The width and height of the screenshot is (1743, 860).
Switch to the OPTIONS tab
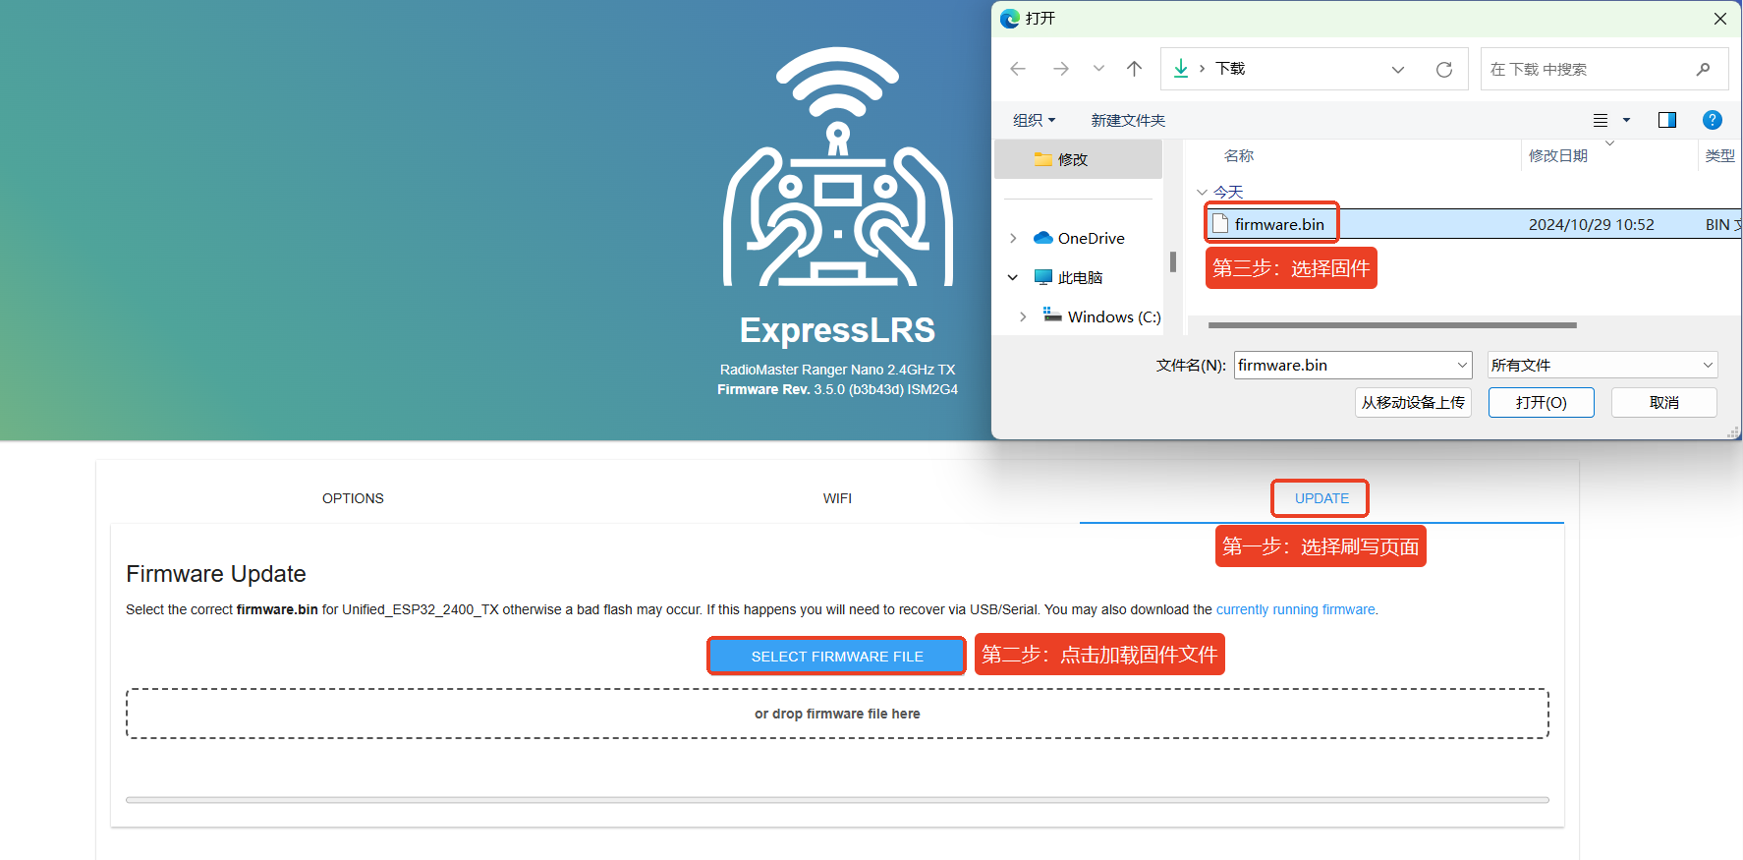click(x=353, y=498)
